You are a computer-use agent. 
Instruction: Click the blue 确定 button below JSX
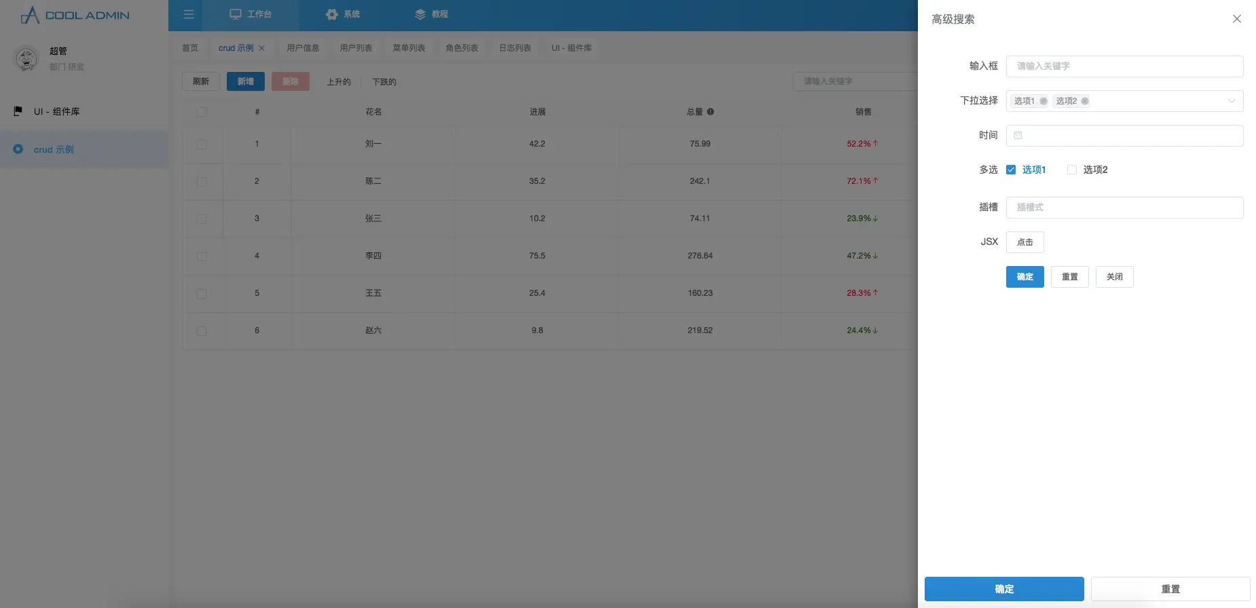[x=1025, y=277]
